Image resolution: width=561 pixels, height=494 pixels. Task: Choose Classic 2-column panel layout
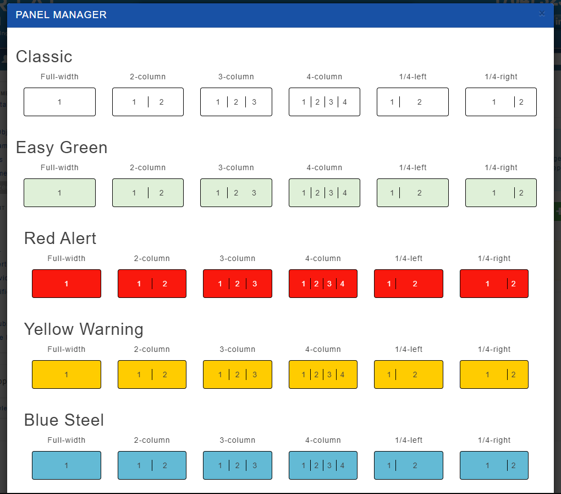click(x=148, y=102)
